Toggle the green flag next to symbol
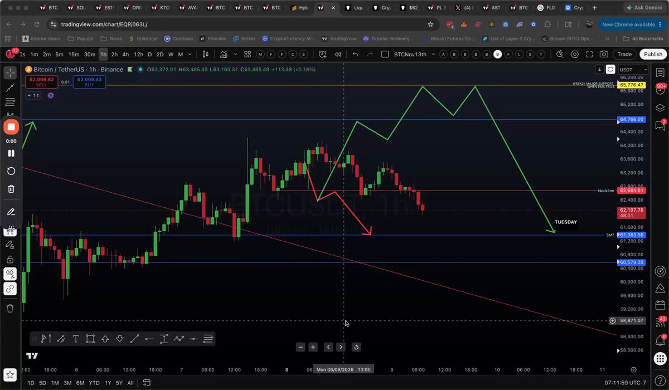Screen dimensions: 669x390 130,69
